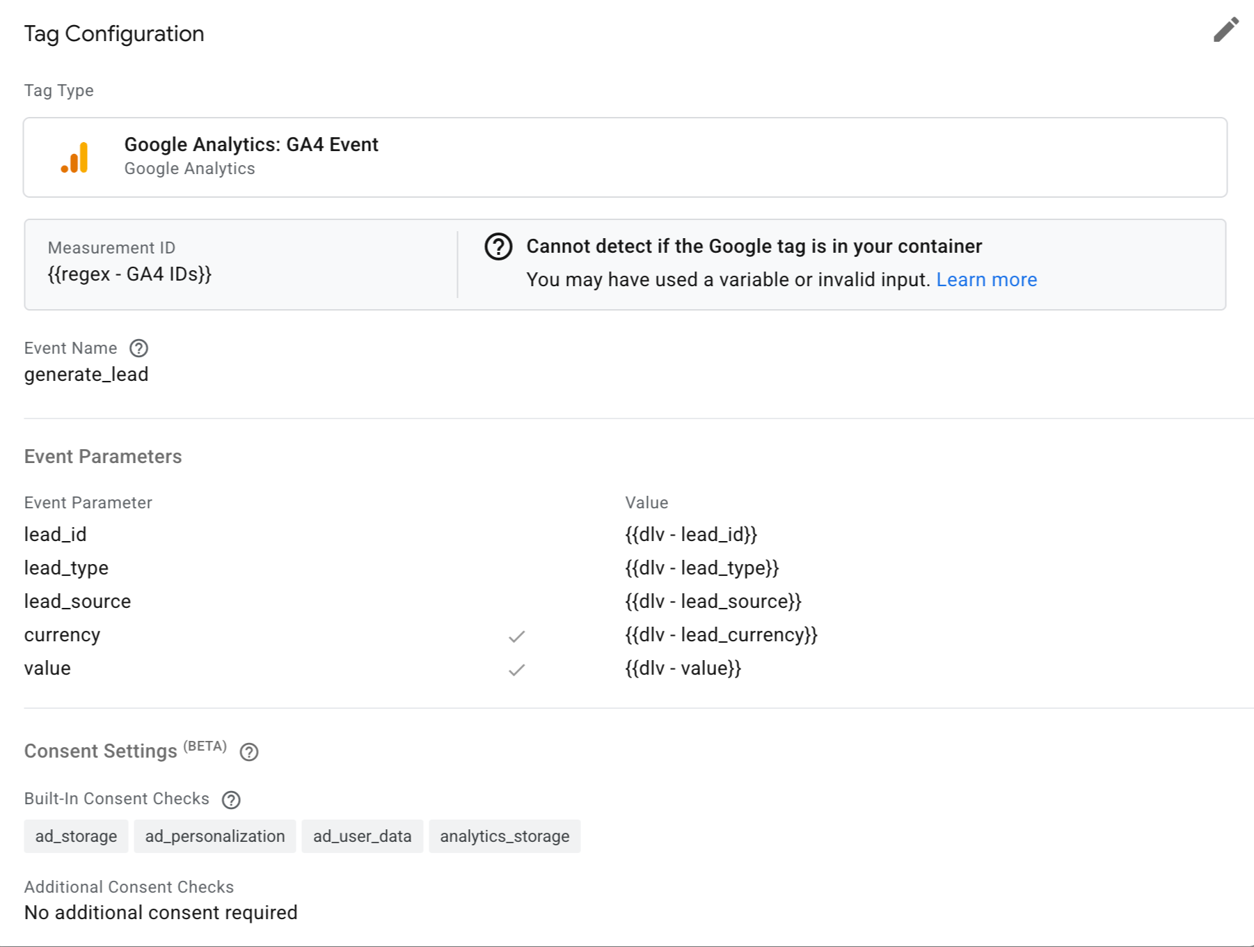
Task: Open the help icon next to Consent Settings
Action: (249, 752)
